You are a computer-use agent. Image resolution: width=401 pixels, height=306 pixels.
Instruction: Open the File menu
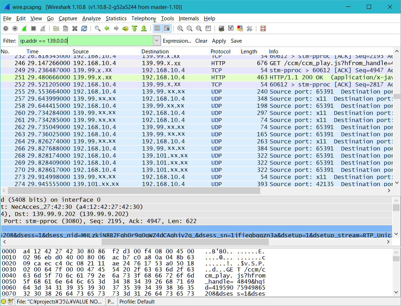pos(7,19)
